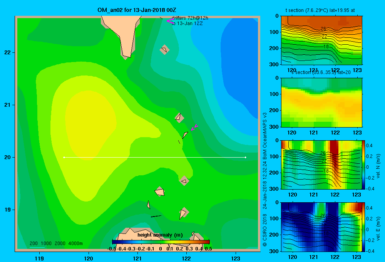Select the magenta drifter track arrow near 122E 20.5N
This screenshot has width=385, height=262.
[194, 127]
